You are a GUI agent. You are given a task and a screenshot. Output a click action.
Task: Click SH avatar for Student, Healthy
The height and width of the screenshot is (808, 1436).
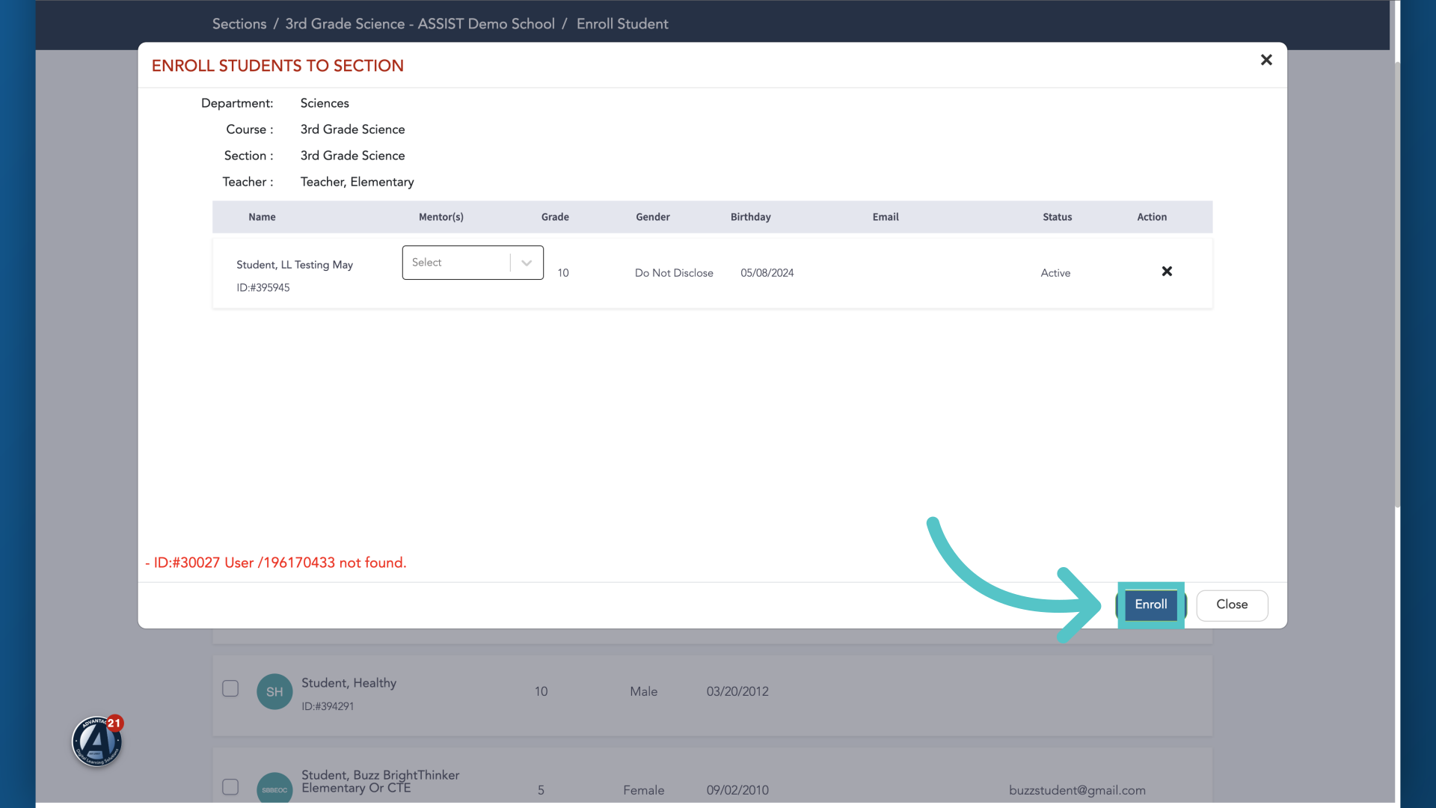tap(274, 692)
